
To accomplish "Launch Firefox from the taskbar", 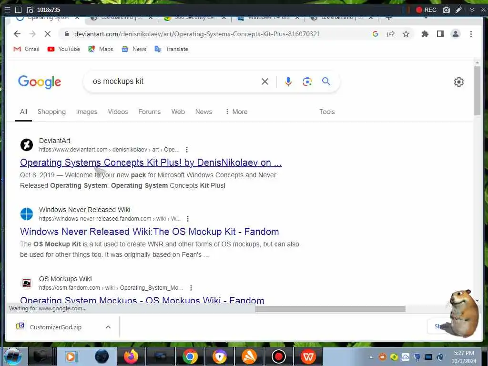I will click(x=131, y=356).
